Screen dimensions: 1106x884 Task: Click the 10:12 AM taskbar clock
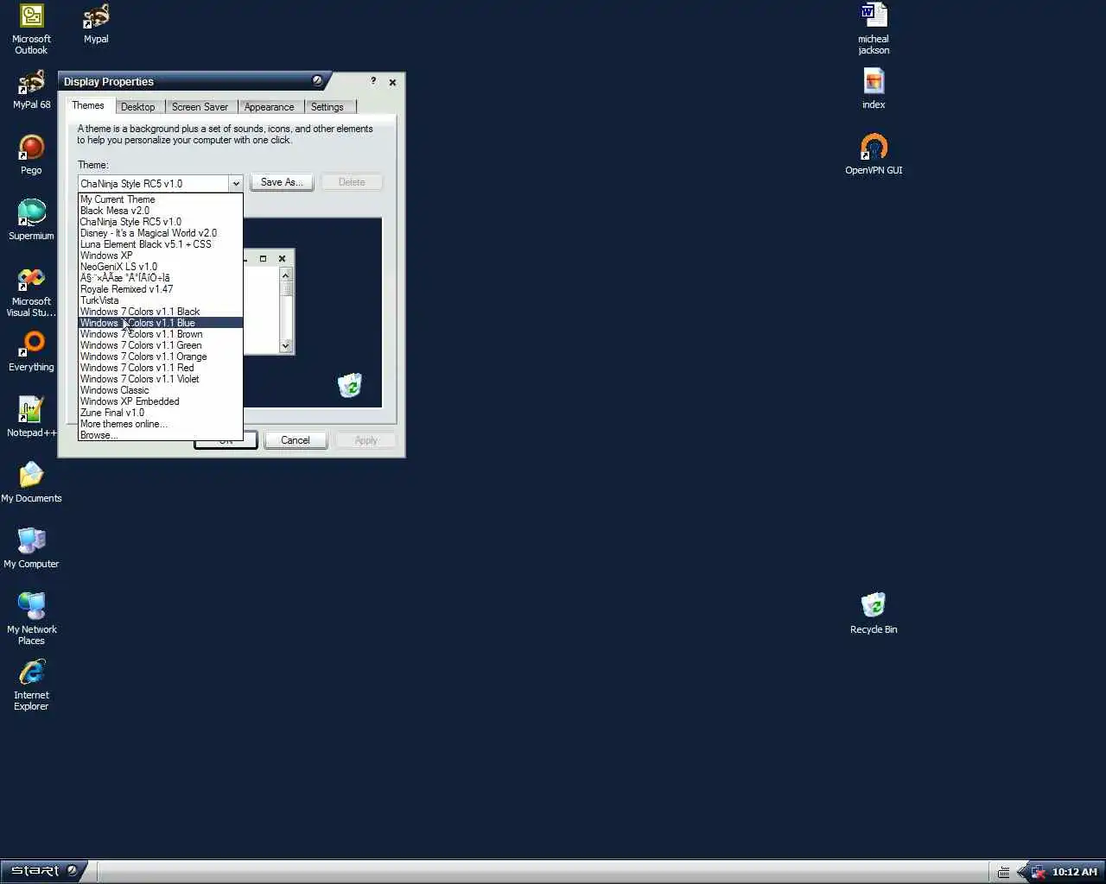tap(1074, 872)
